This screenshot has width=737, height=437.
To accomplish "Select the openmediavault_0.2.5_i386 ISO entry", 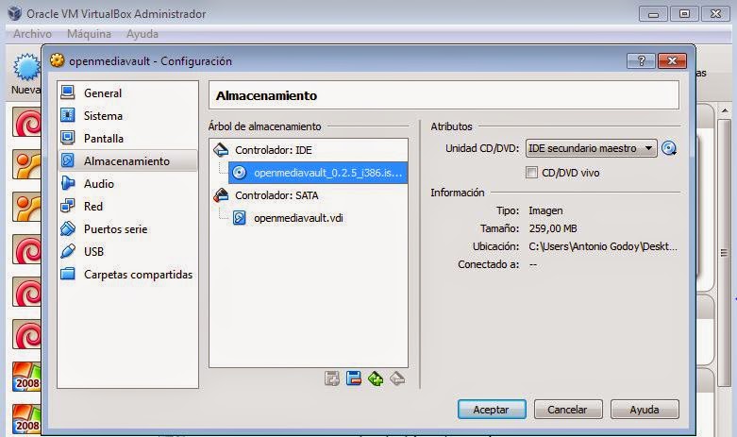I will (x=318, y=173).
